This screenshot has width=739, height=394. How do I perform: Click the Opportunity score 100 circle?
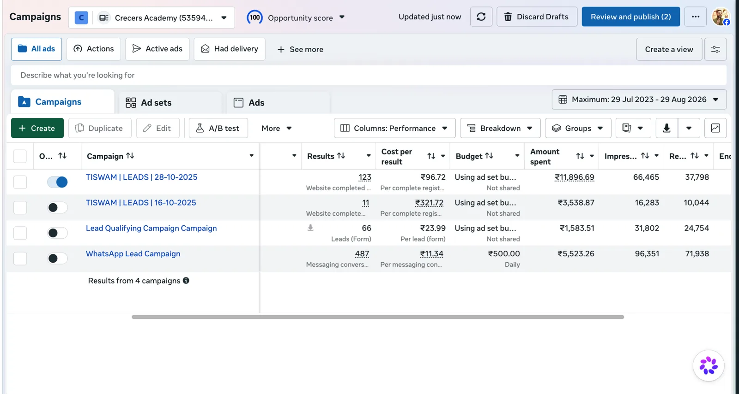pos(254,18)
